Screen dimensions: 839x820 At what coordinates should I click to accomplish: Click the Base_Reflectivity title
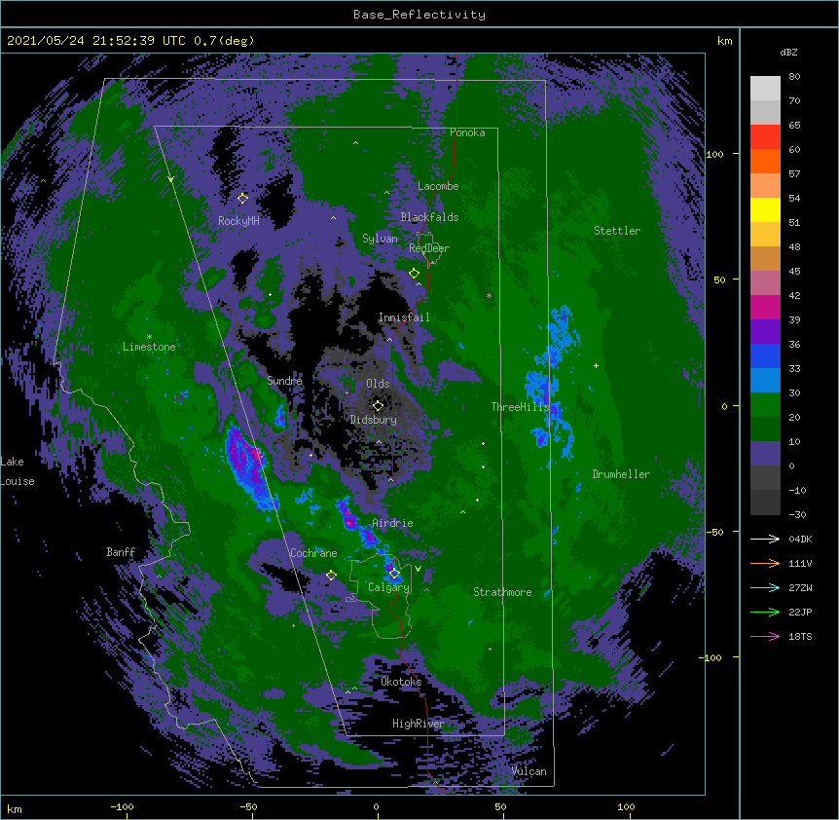click(419, 15)
